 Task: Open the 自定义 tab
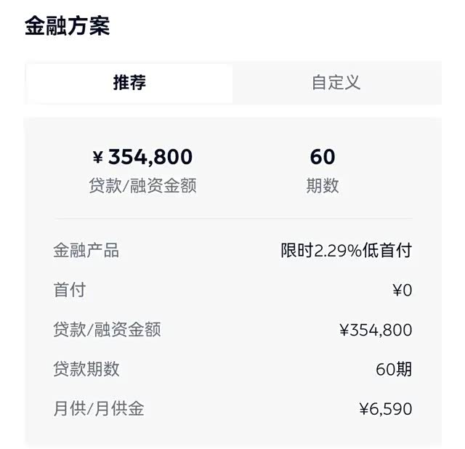click(336, 83)
